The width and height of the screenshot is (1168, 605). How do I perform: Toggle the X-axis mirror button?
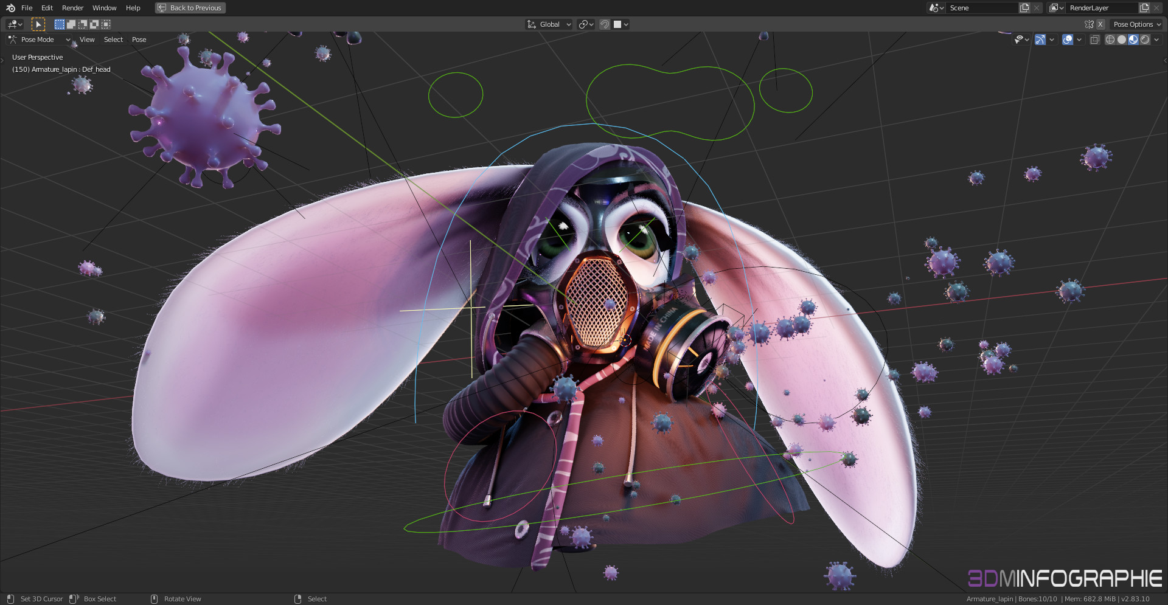point(1100,24)
